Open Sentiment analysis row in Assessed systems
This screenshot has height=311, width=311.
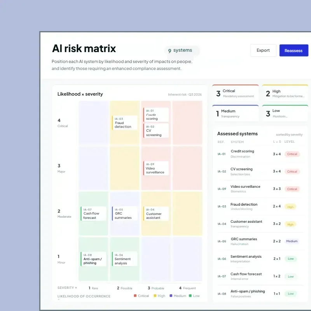click(260, 259)
